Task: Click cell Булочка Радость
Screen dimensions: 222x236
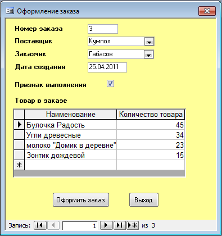Action: pos(70,125)
